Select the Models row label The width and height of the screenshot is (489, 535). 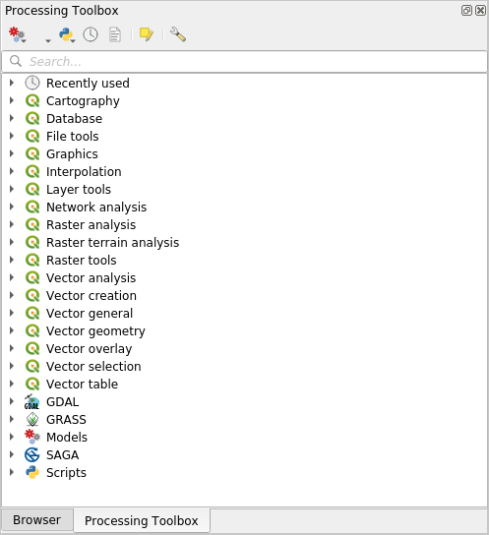click(x=67, y=437)
